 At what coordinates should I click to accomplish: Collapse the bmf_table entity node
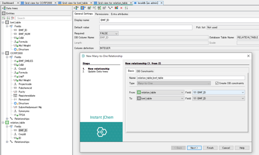pyautogui.click(x=3, y=22)
